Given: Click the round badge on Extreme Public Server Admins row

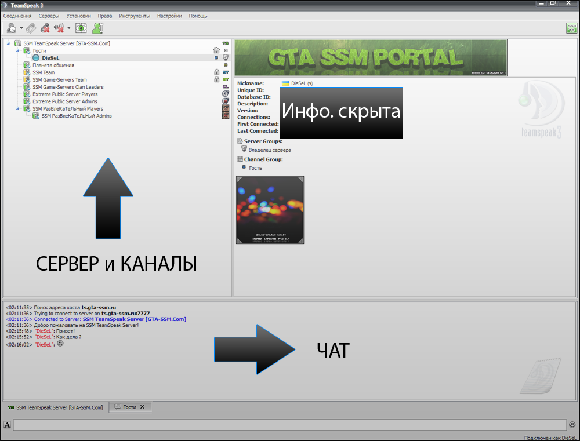Looking at the screenshot, I should [226, 101].
